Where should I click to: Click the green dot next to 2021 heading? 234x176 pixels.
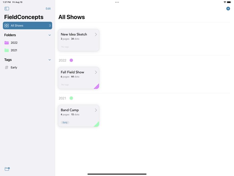pyautogui.click(x=71, y=98)
